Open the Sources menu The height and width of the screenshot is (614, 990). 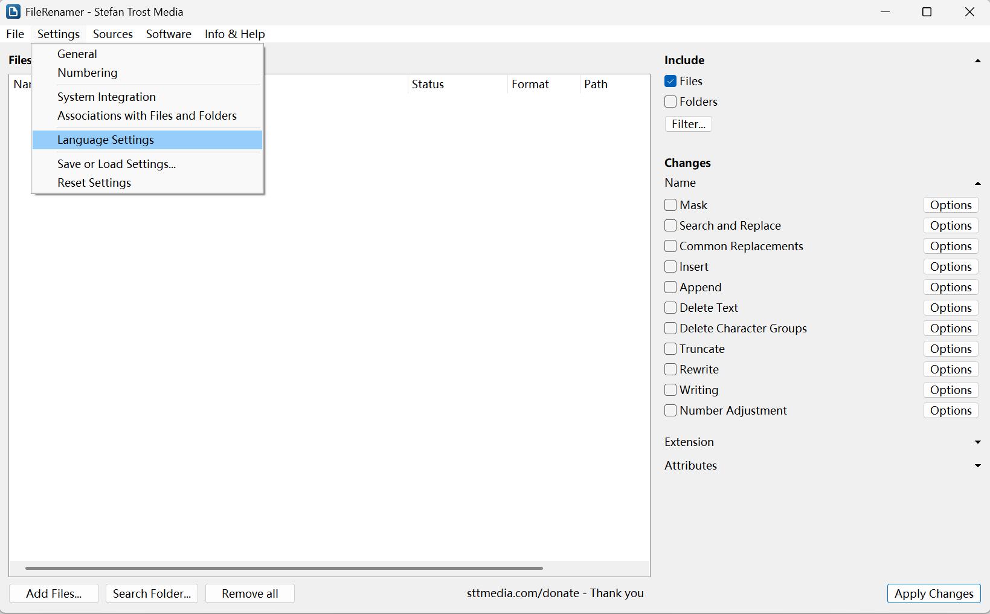point(113,34)
